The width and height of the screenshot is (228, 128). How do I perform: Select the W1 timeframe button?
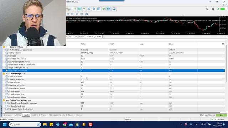pyautogui.click(x=82, y=14)
